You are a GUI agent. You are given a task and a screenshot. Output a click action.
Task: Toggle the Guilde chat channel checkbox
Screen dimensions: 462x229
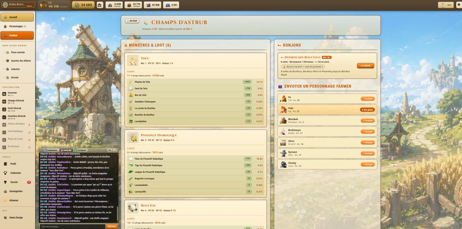click(62, 150)
